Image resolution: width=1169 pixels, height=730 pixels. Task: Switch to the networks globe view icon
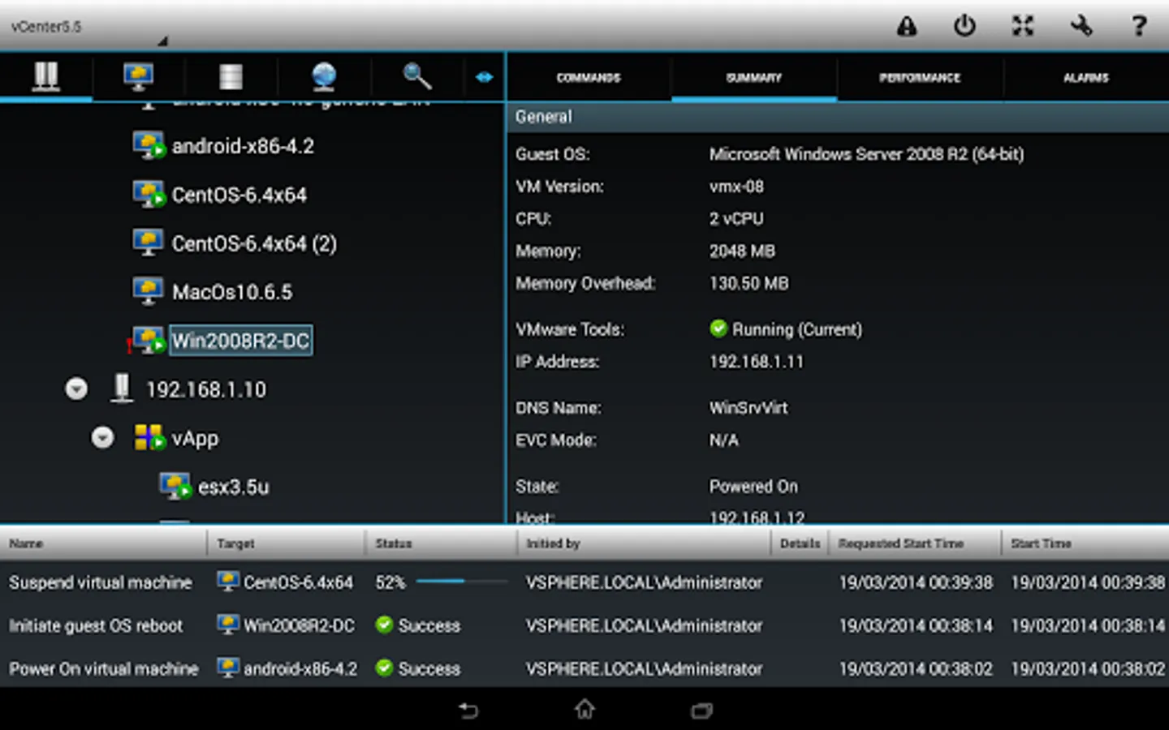pos(324,76)
